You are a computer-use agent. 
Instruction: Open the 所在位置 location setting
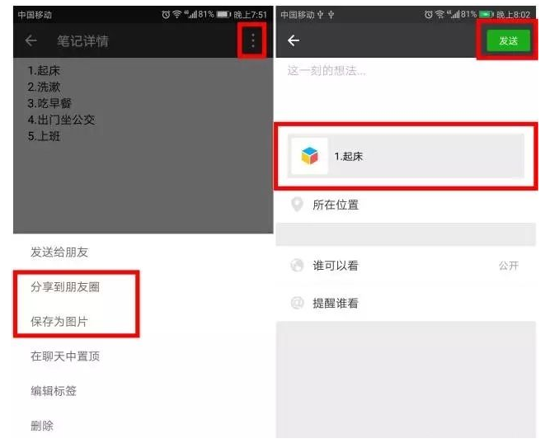(x=407, y=205)
